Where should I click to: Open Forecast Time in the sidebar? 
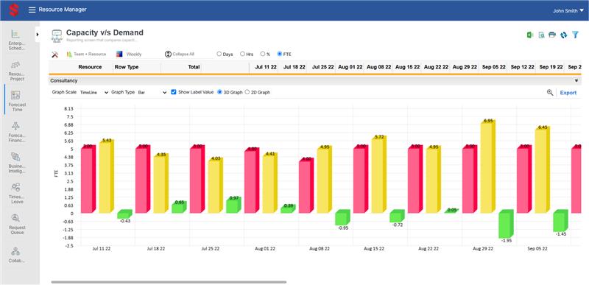16,102
